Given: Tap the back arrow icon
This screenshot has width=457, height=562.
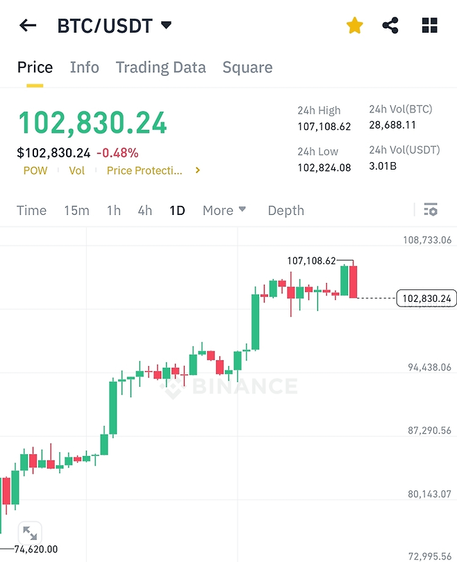Looking at the screenshot, I should tap(28, 26).
